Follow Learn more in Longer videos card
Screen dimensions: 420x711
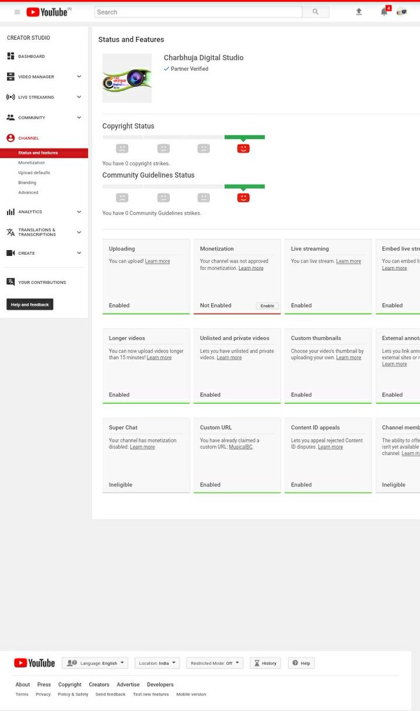point(159,357)
